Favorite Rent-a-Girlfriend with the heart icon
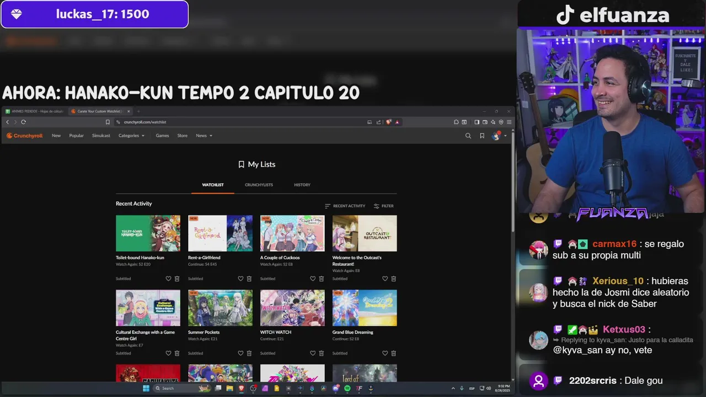Image resolution: width=706 pixels, height=397 pixels. (x=240, y=278)
